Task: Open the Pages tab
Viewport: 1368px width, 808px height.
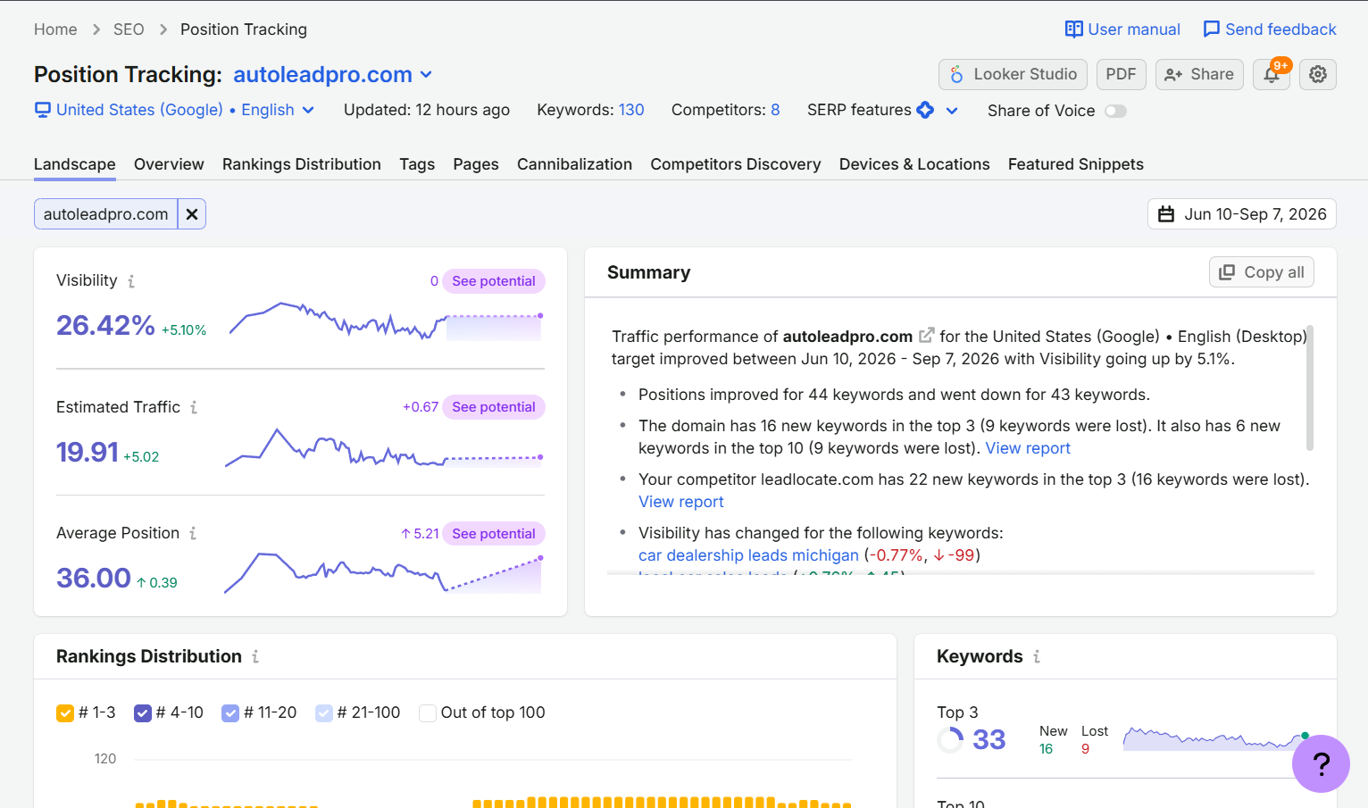Action: pyautogui.click(x=476, y=164)
